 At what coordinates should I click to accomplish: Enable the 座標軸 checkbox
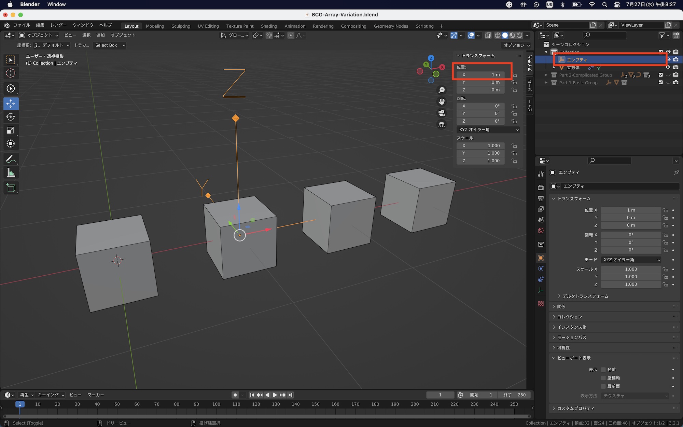pos(603,378)
